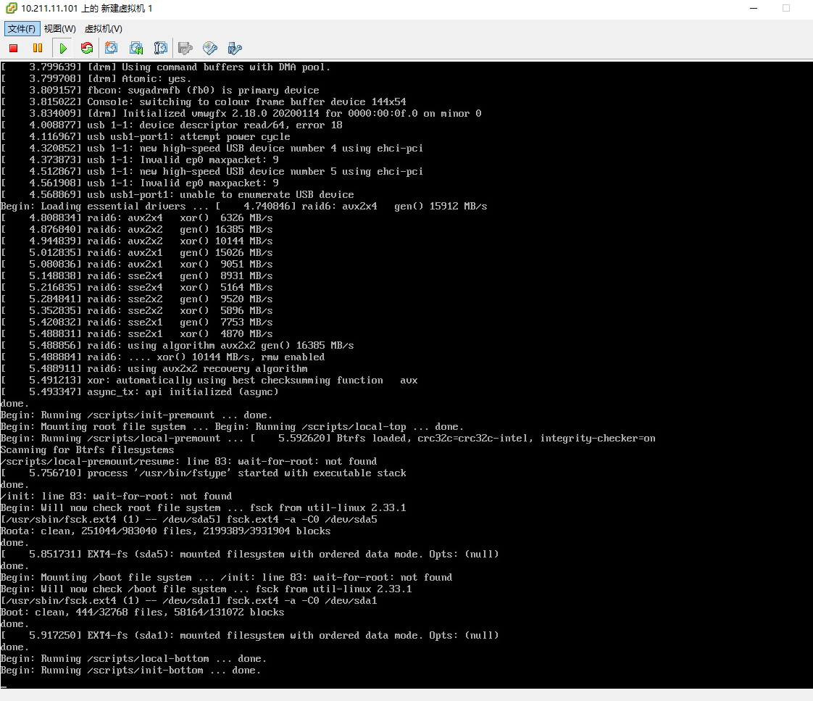This screenshot has height=701, width=813.
Task: Click the 'Begin: Loading essential drivers' line
Action: point(244,206)
